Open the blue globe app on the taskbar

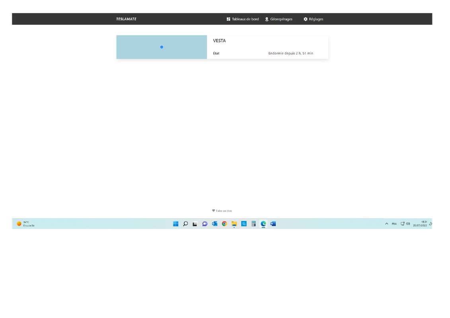[244, 224]
